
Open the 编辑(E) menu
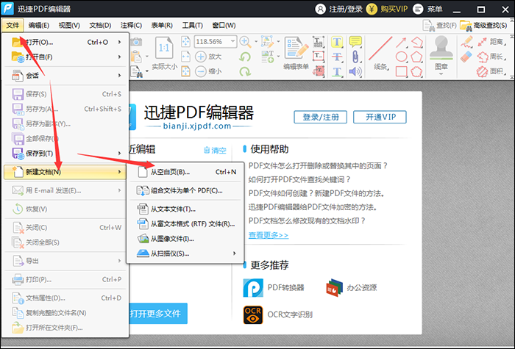(39, 25)
